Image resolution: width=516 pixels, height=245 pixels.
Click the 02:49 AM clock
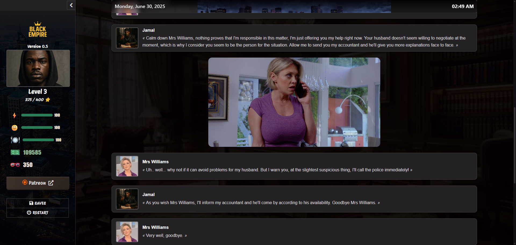tap(463, 6)
